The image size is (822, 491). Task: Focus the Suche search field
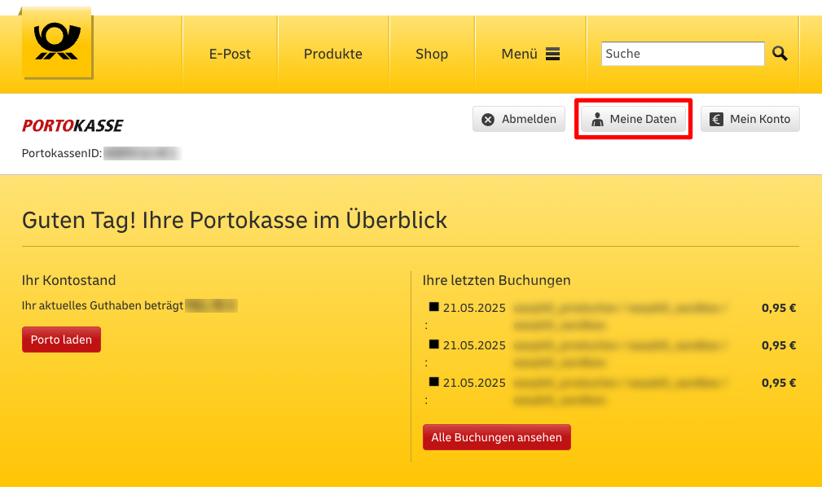[683, 54]
